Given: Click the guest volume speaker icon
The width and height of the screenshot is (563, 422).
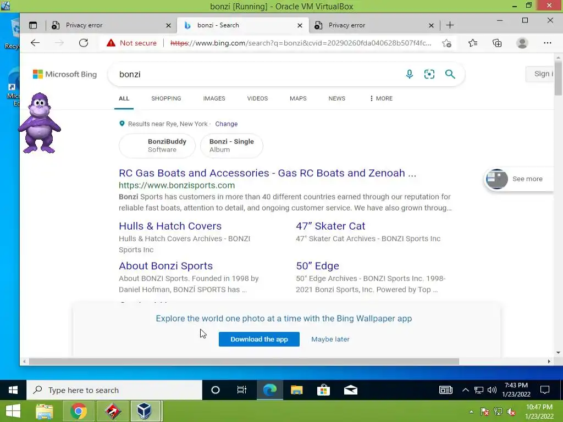Looking at the screenshot, I should pyautogui.click(x=492, y=390).
